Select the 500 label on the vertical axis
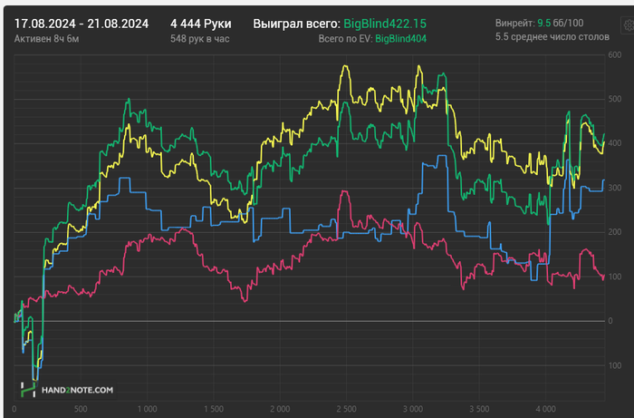The height and width of the screenshot is (418, 634). click(x=615, y=99)
